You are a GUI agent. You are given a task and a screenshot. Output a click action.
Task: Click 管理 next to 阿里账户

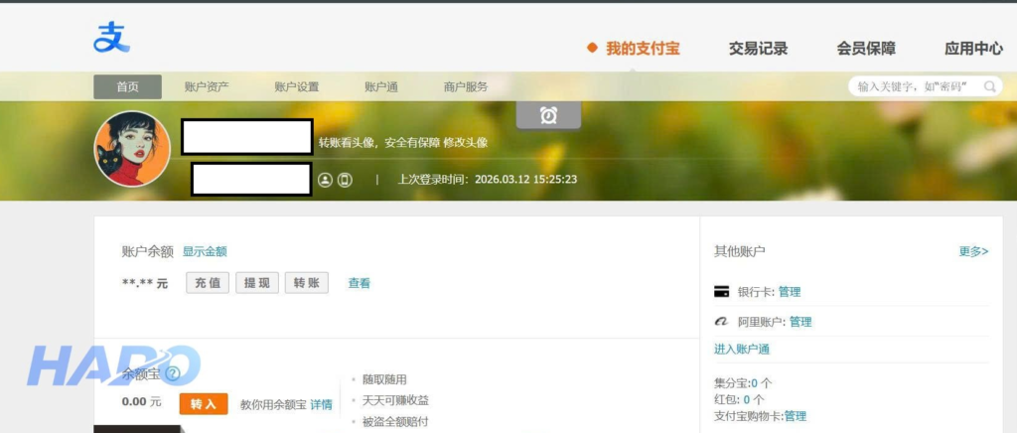coord(800,322)
